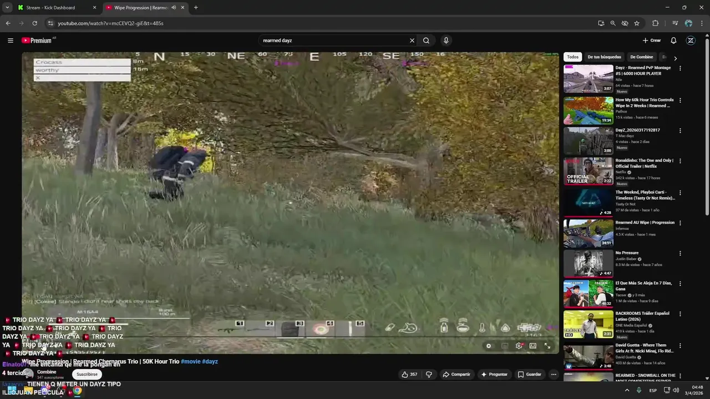Dislike the video
This screenshot has width=710, height=399.
click(x=429, y=375)
